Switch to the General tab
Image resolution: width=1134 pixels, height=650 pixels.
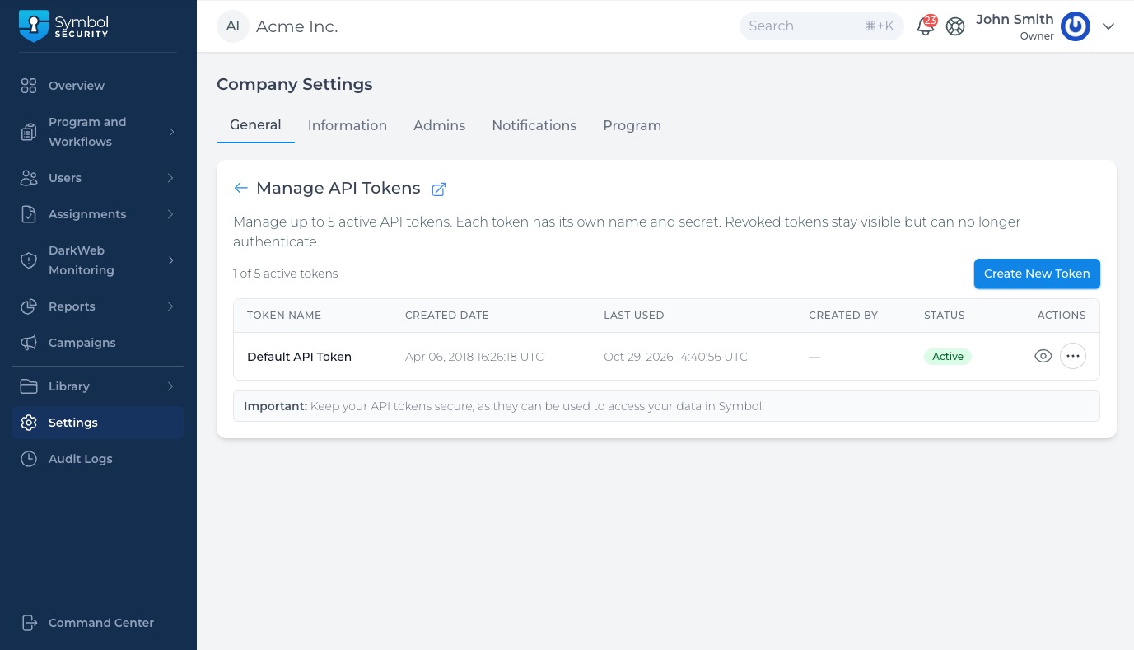(255, 125)
